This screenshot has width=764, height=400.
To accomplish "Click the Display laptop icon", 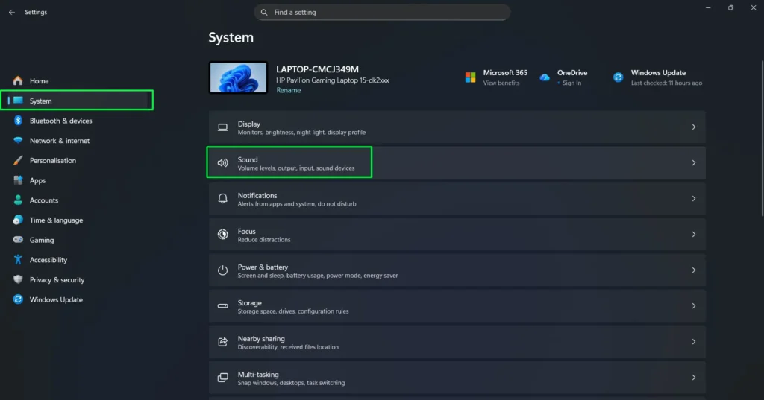I will pyautogui.click(x=222, y=127).
